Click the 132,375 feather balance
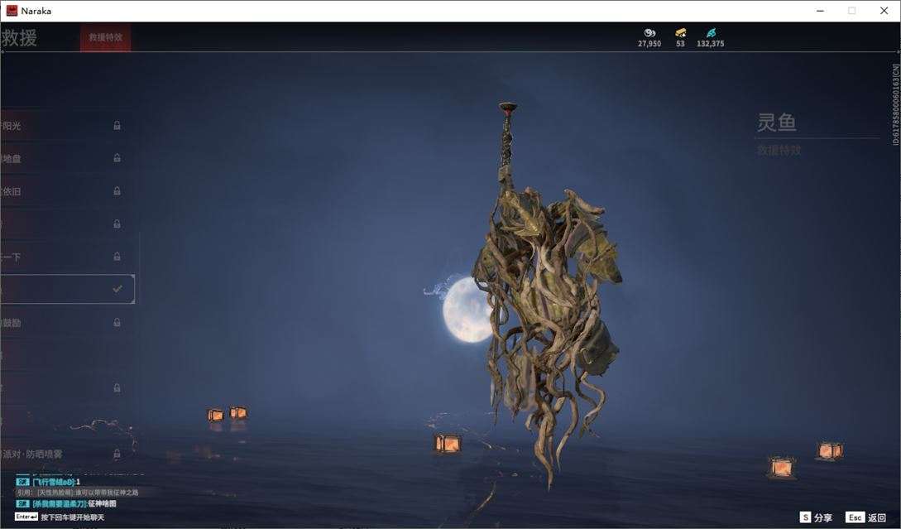Screen dimensions: 901x529 (710, 44)
